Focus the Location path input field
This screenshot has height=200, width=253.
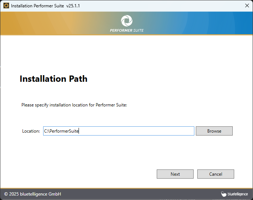tap(118, 131)
